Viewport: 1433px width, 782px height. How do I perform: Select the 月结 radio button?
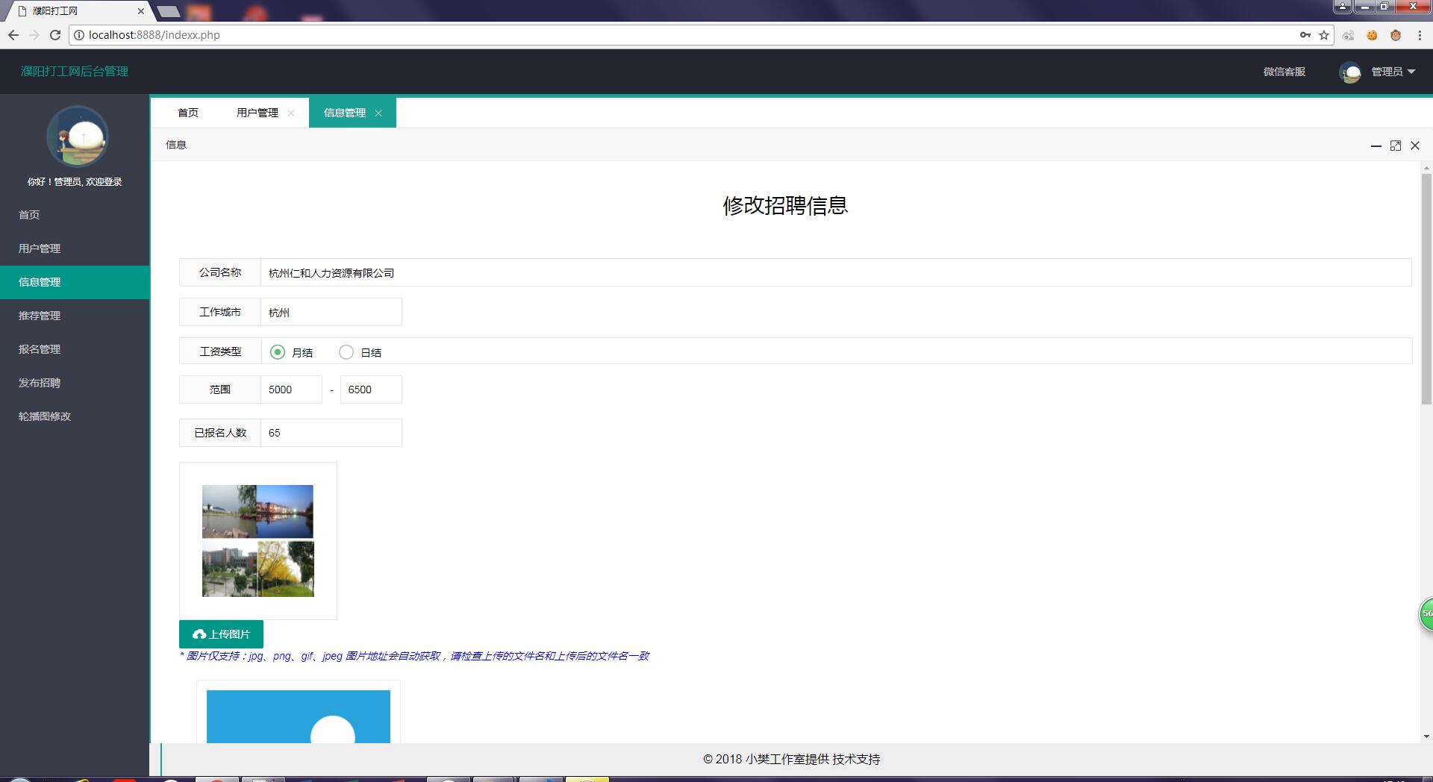click(x=278, y=352)
